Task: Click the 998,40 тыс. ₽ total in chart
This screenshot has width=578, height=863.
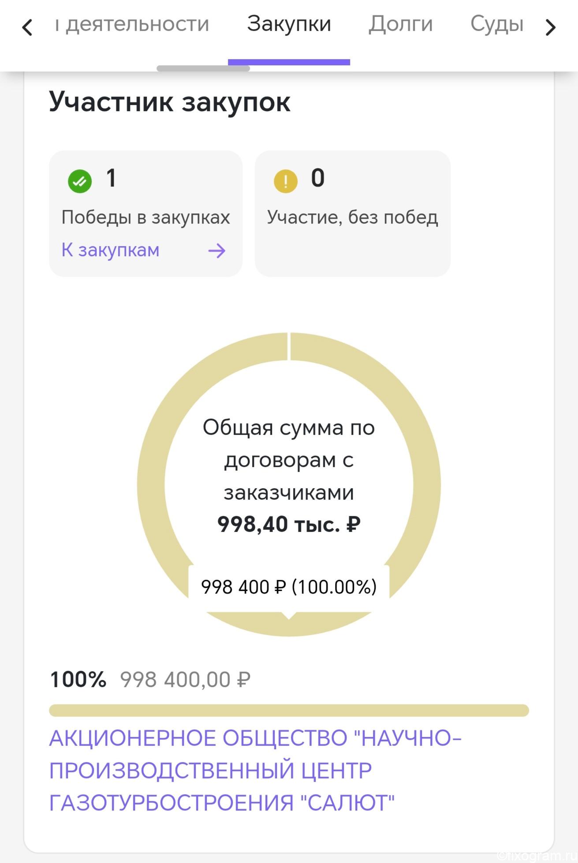Action: (x=289, y=525)
